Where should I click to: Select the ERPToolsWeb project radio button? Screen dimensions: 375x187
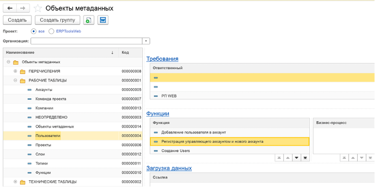pyautogui.click(x=51, y=31)
